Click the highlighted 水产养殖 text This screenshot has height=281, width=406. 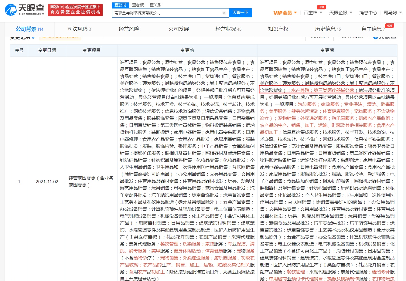pos(300,90)
